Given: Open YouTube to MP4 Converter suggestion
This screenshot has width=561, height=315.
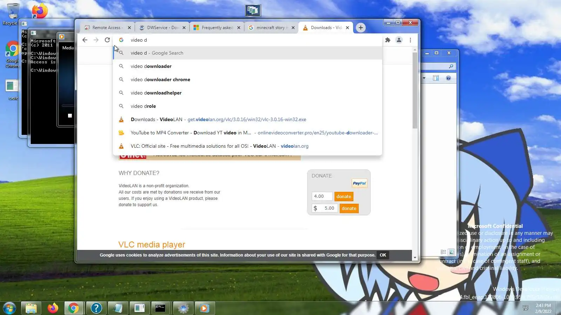Looking at the screenshot, I should tap(248, 133).
